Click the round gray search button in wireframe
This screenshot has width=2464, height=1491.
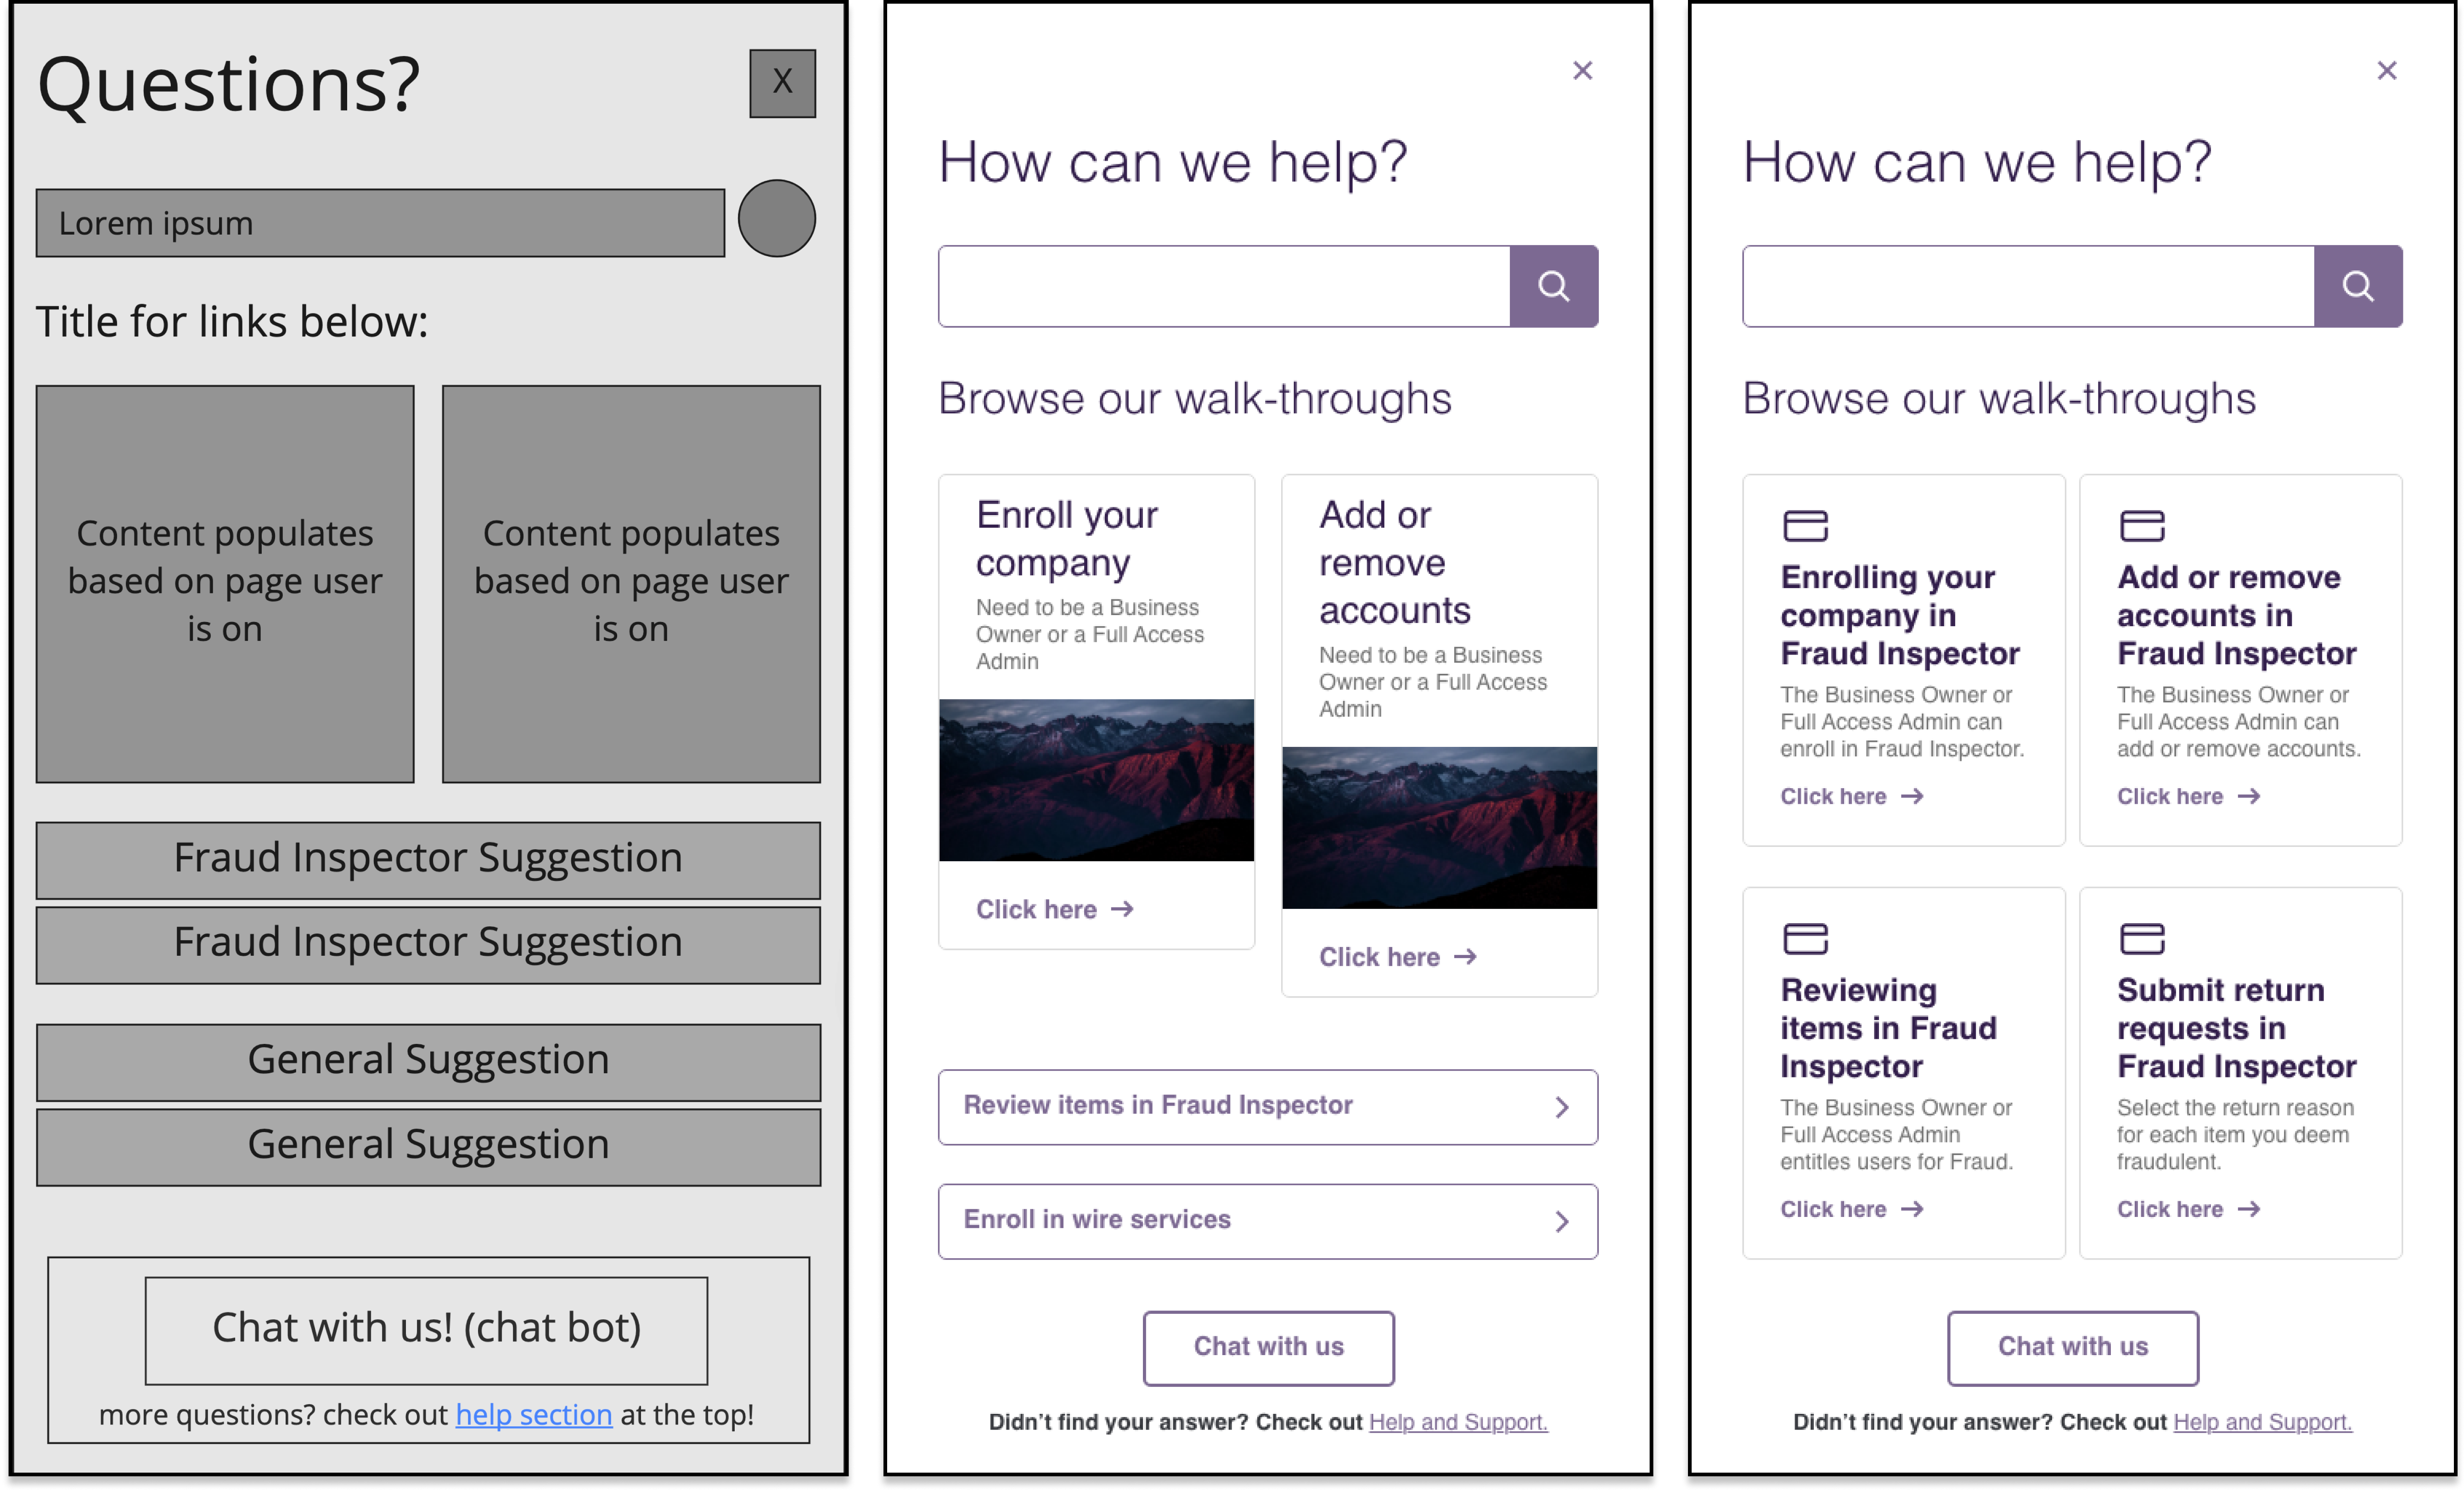point(777,218)
